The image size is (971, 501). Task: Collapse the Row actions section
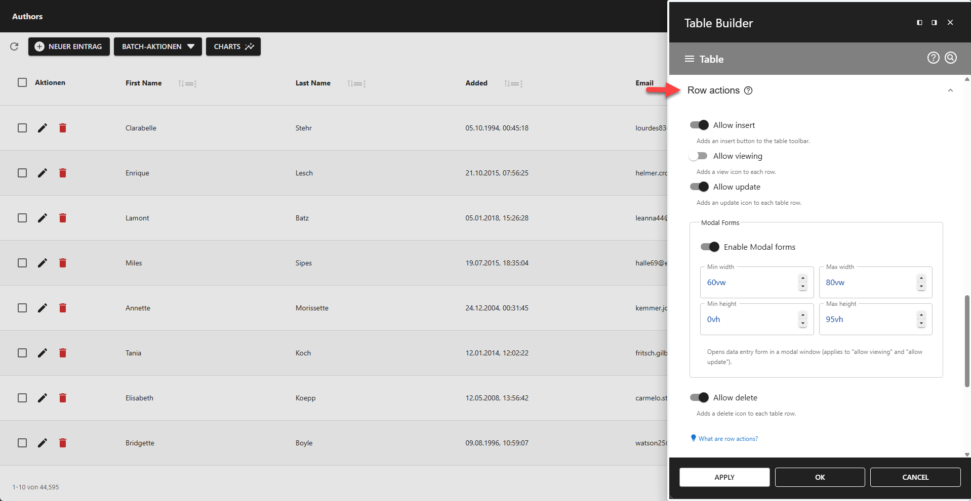click(950, 90)
